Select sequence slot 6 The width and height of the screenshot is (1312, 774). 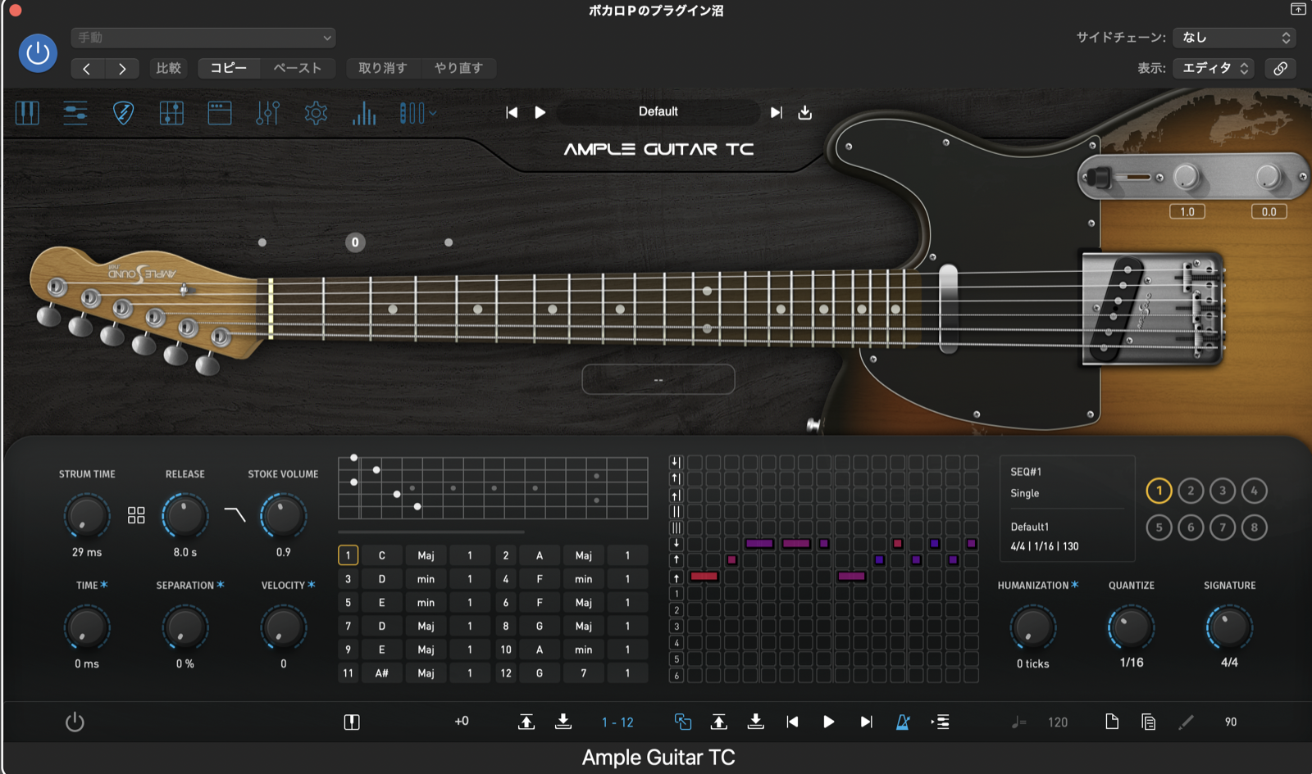(x=1191, y=527)
